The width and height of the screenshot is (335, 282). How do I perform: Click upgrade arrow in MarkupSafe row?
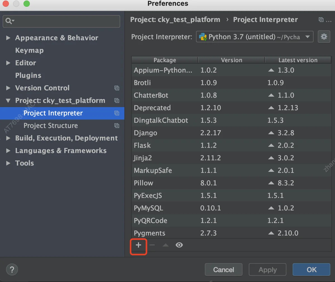click(x=271, y=171)
